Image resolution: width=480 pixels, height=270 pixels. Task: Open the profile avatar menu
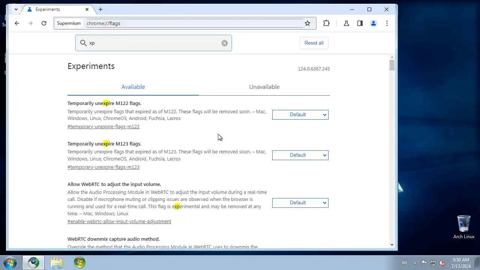click(373, 23)
